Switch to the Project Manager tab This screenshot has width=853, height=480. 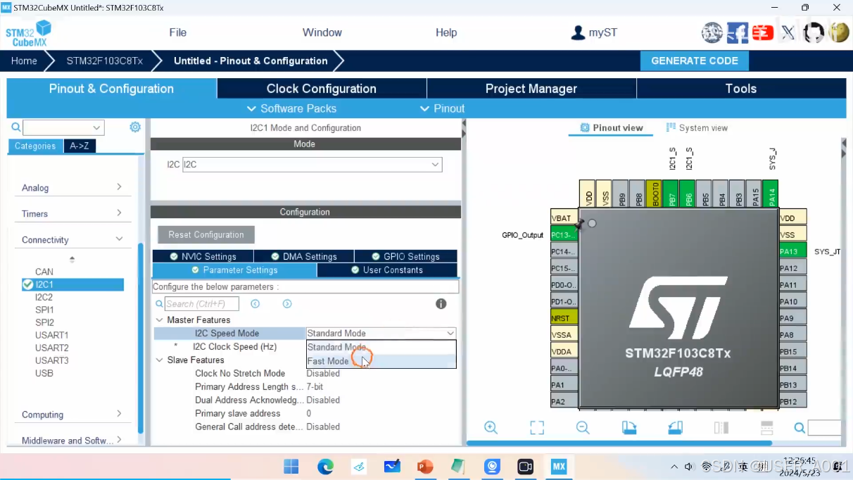coord(531,89)
